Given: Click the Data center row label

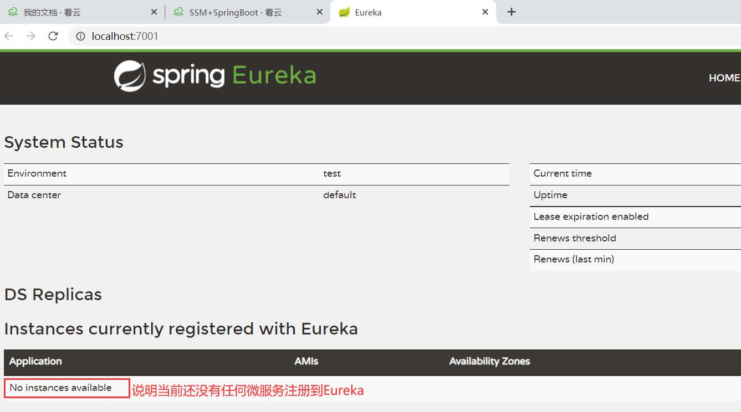Looking at the screenshot, I should click(34, 195).
